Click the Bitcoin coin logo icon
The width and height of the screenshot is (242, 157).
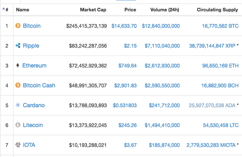tap(18, 26)
